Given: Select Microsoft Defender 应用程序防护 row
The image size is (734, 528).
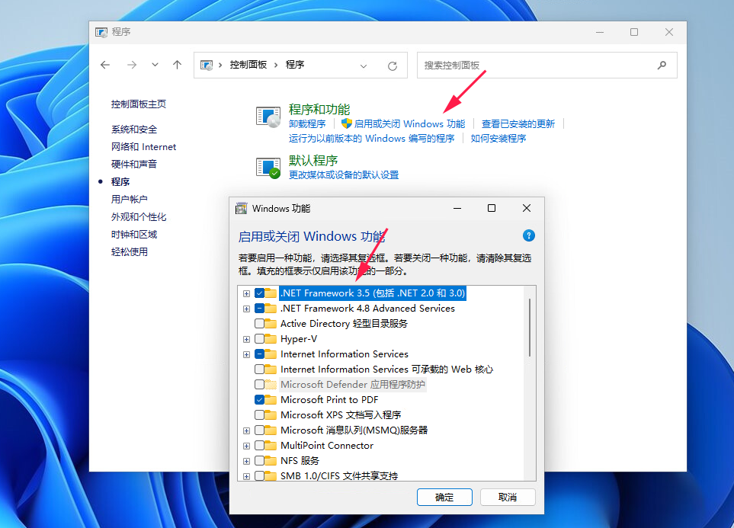Looking at the screenshot, I should pos(352,385).
